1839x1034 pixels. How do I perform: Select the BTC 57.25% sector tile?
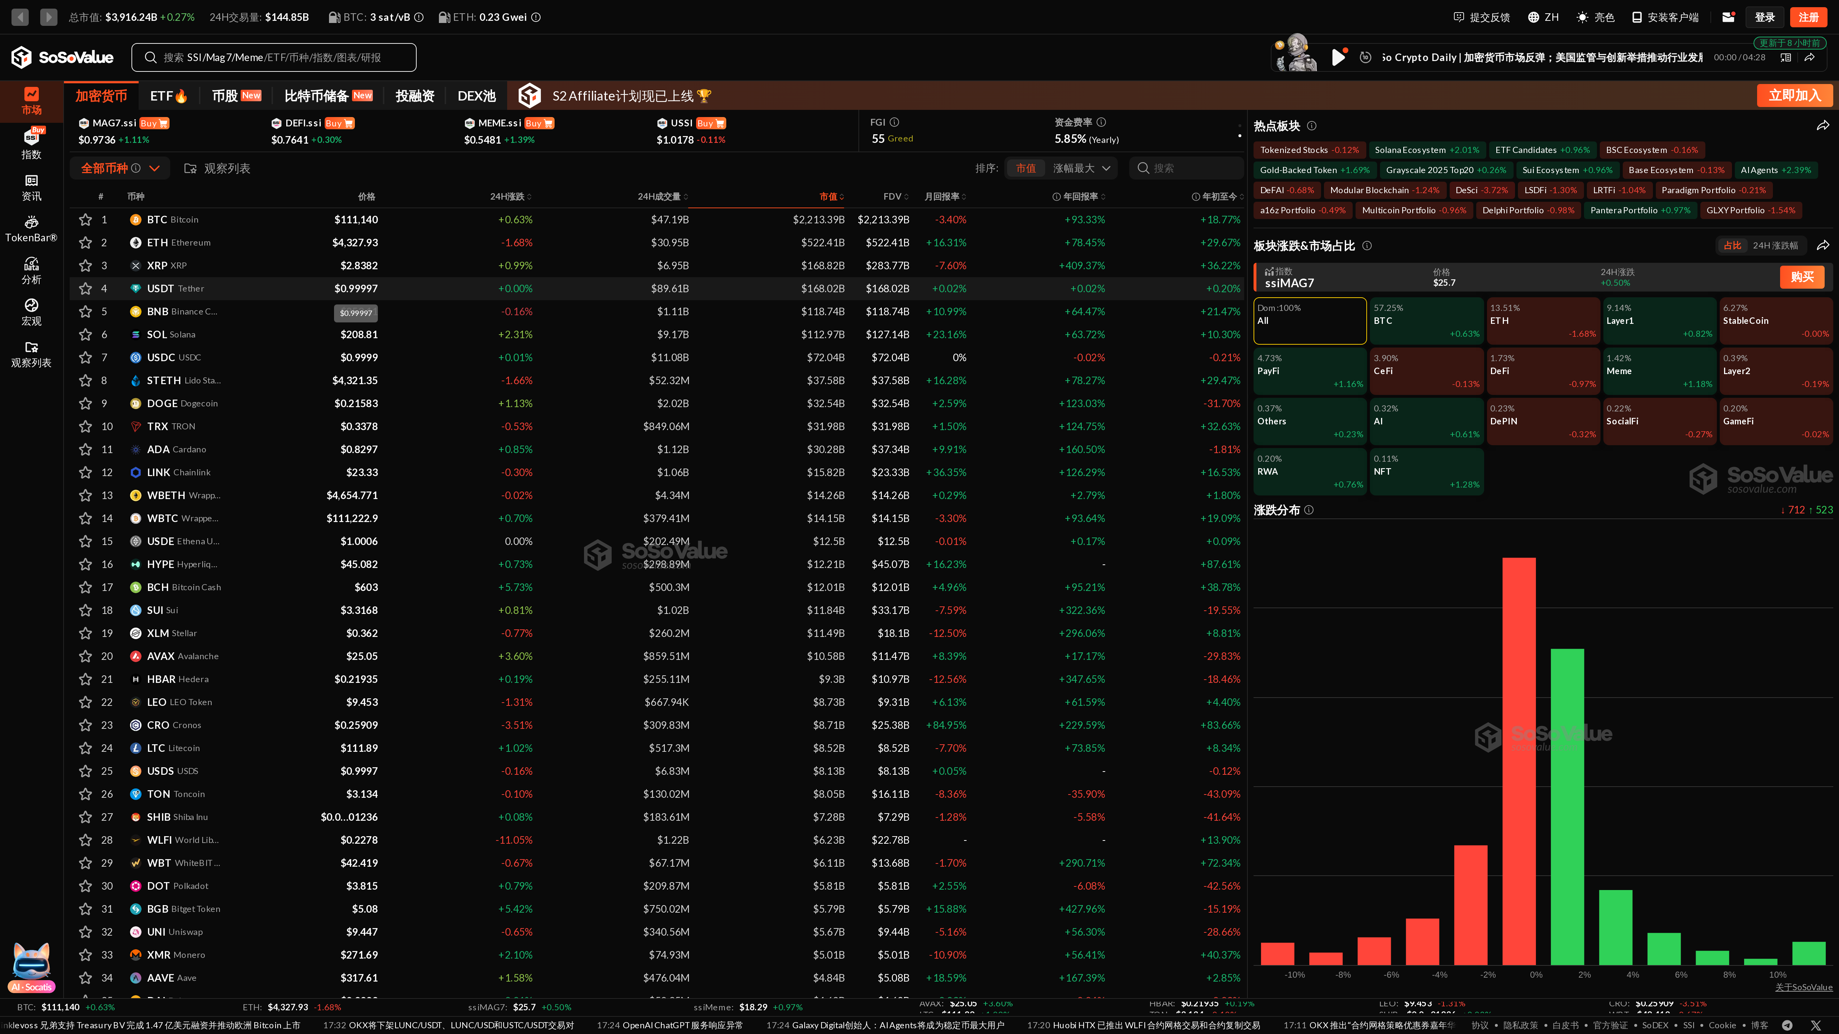point(1426,320)
